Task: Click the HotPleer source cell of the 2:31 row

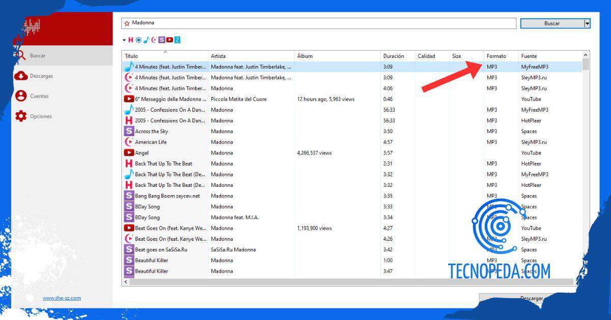Action: click(x=531, y=164)
